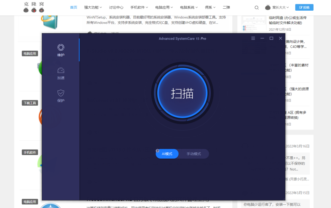Click the comment starting 你电脑少运行库了

(x=272, y=204)
